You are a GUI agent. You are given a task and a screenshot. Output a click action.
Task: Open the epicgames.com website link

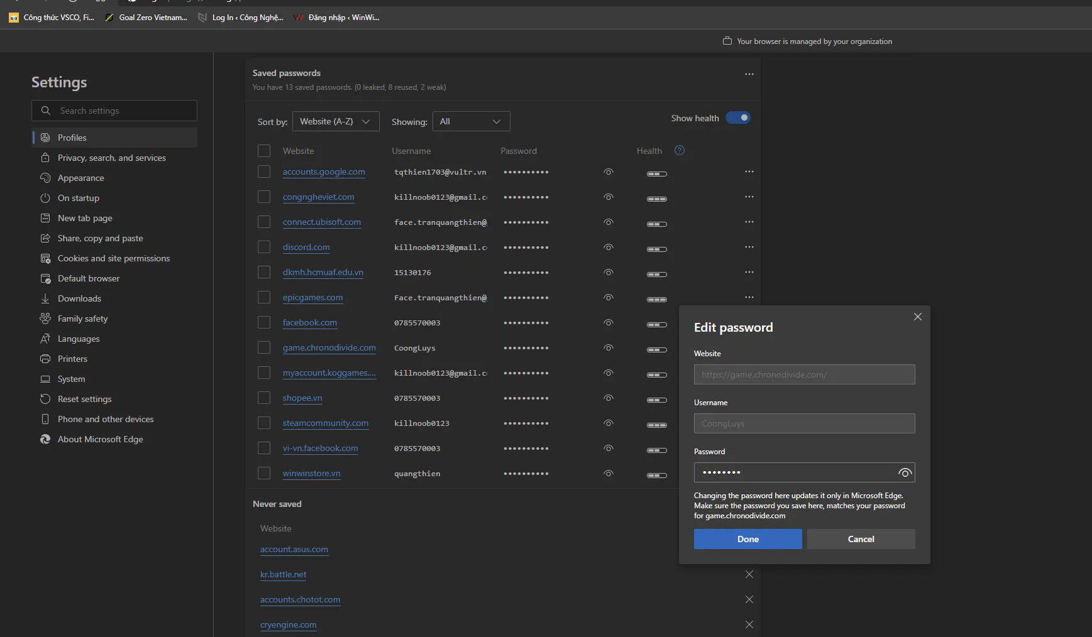coord(312,297)
